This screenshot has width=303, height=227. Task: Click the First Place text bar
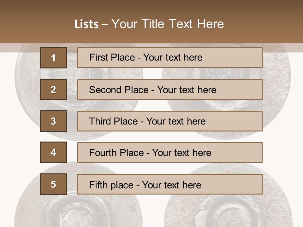[x=170, y=58]
